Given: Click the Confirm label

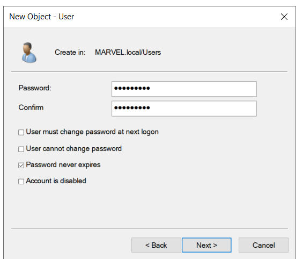Looking at the screenshot, I should 31,107.
